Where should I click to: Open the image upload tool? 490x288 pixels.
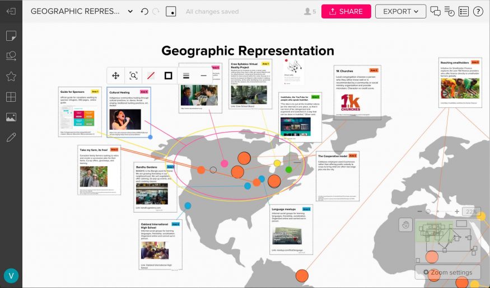coord(11,117)
